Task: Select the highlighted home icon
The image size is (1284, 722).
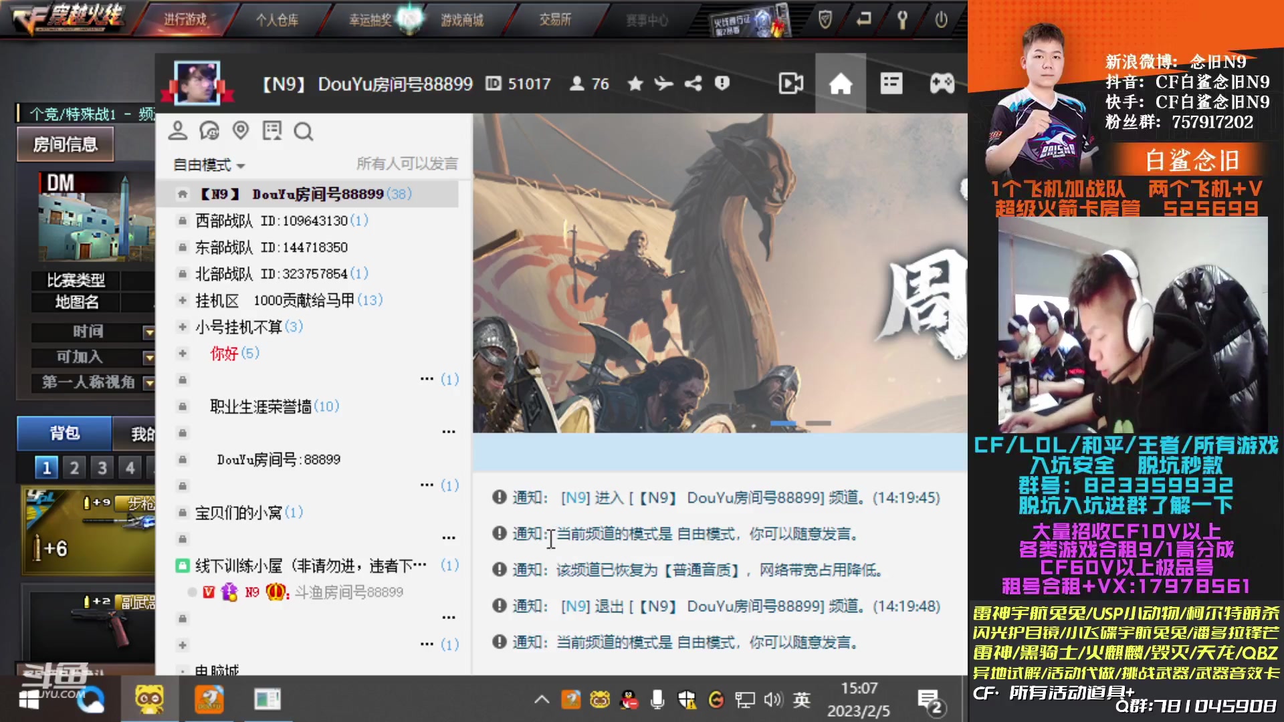Action: pyautogui.click(x=841, y=83)
